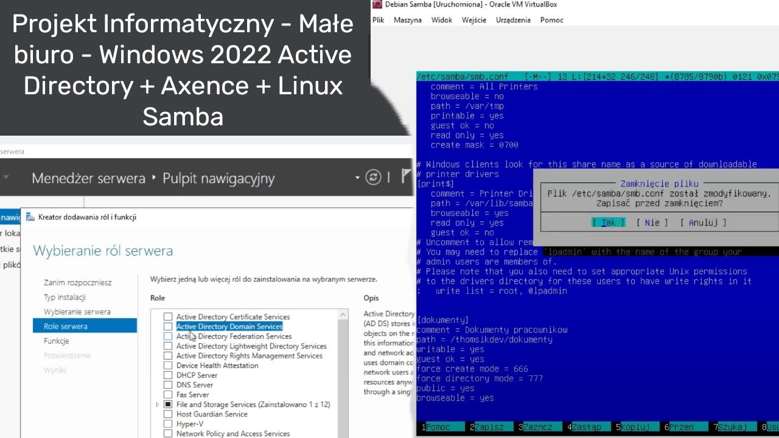Check Active Directory Lightweight Directory Services
This screenshot has width=779, height=438.
[x=168, y=346]
